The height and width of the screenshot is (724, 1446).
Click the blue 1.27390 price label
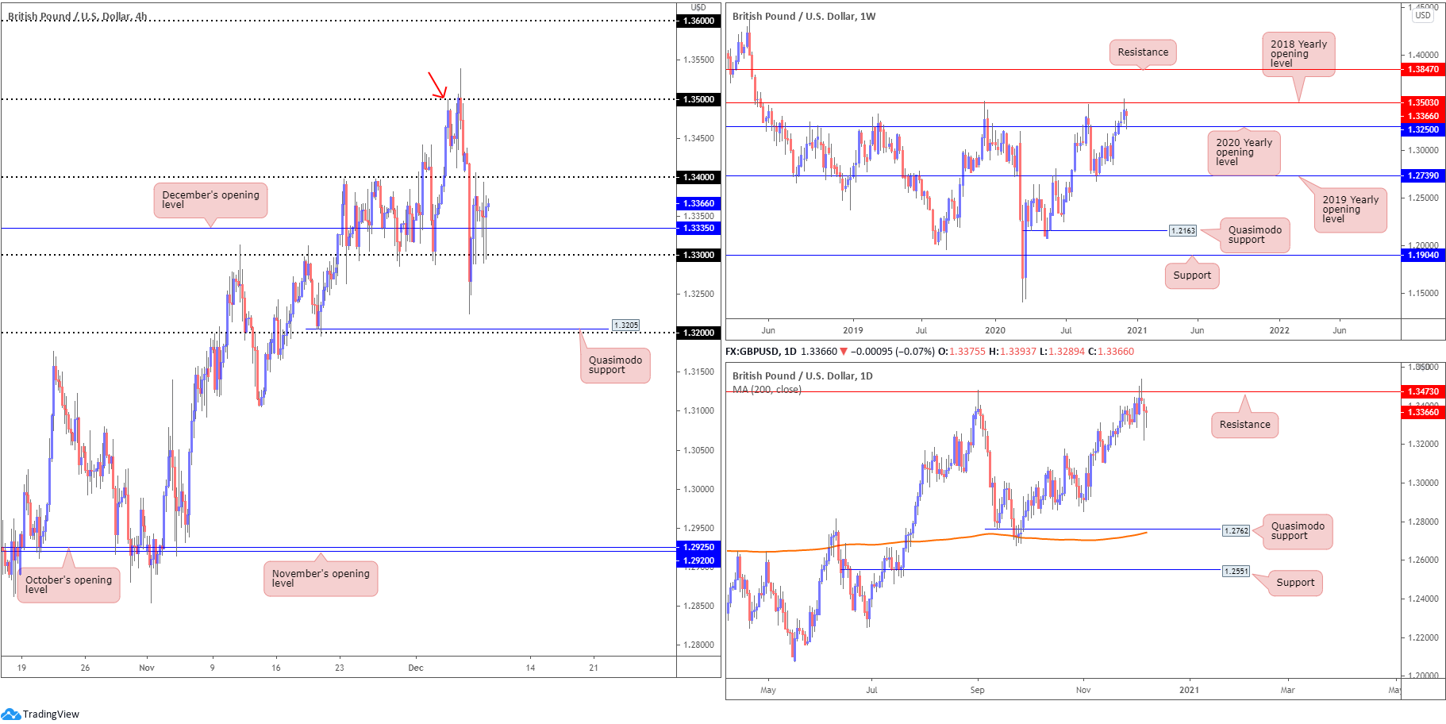(x=1423, y=175)
